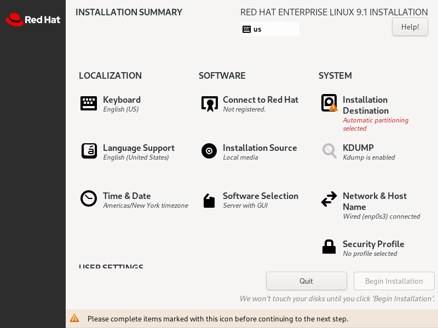Viewport: 438px width, 328px height.
Task: Click the Connect to Red Hat certificate icon
Action: [x=210, y=104]
